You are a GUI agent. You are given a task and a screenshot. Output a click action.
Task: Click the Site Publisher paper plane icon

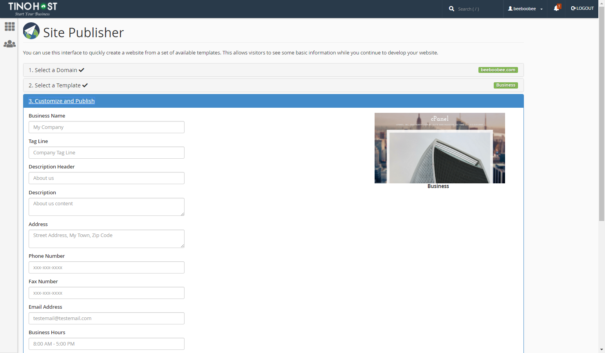point(31,31)
